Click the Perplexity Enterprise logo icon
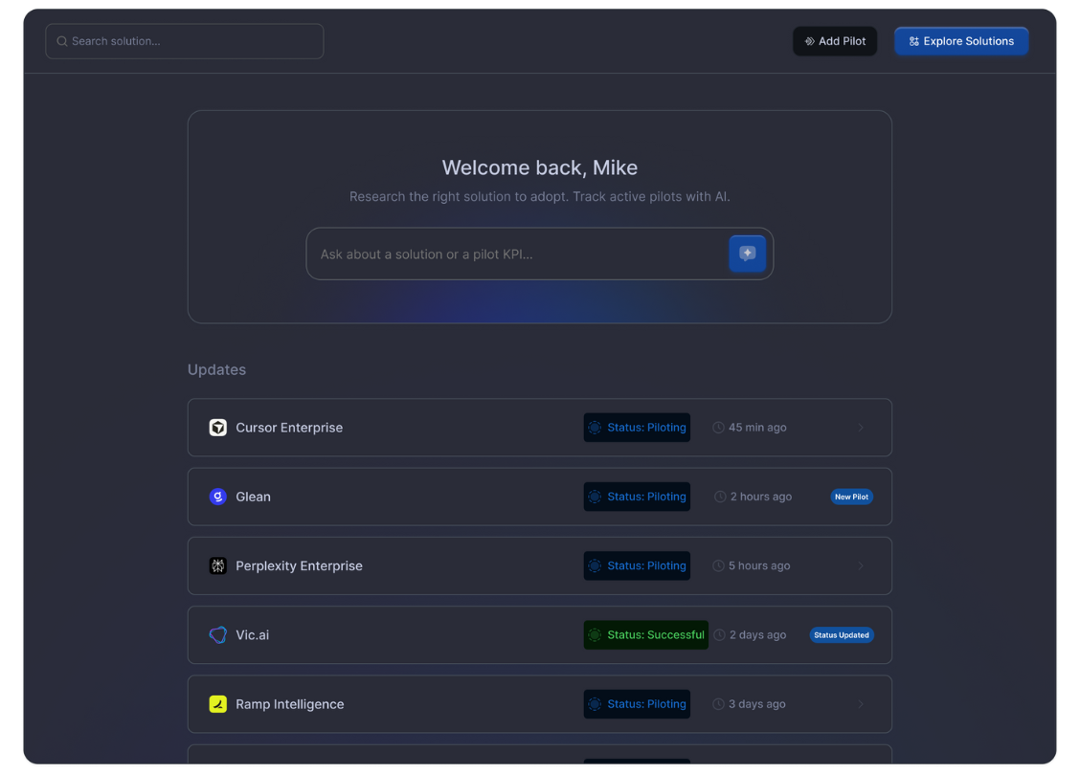This screenshot has width=1080, height=774. point(217,565)
